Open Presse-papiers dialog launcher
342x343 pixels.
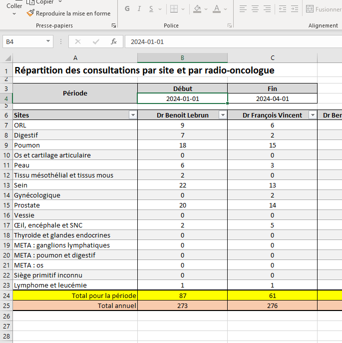tap(113, 25)
